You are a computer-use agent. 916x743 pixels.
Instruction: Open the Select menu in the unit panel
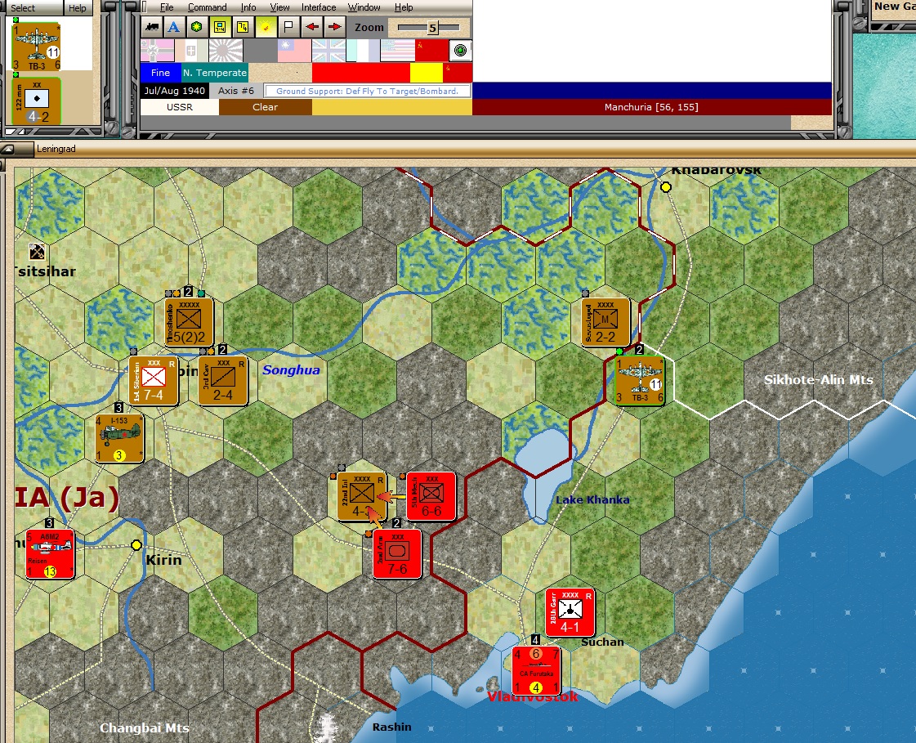coord(23,7)
